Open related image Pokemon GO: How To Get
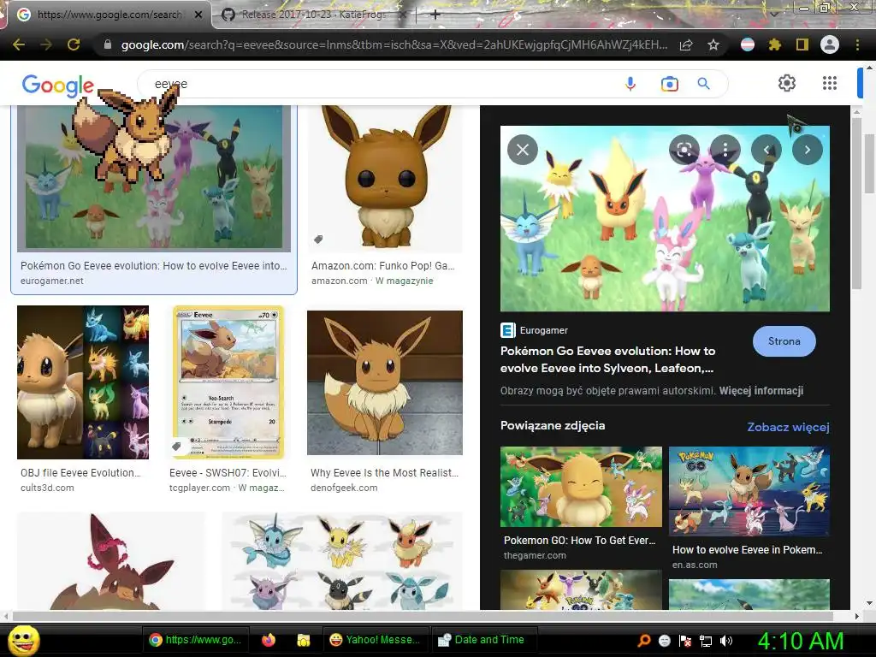The image size is (876, 657). pos(581,487)
